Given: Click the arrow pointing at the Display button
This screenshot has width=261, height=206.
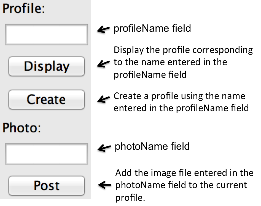Looking at the screenshot, I should pyautogui.click(x=103, y=64).
